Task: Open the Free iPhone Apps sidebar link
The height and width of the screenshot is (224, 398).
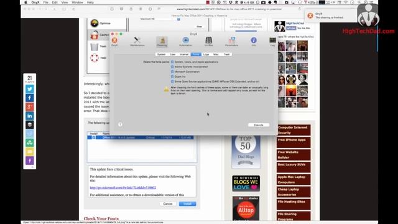Action: pyautogui.click(x=294, y=142)
